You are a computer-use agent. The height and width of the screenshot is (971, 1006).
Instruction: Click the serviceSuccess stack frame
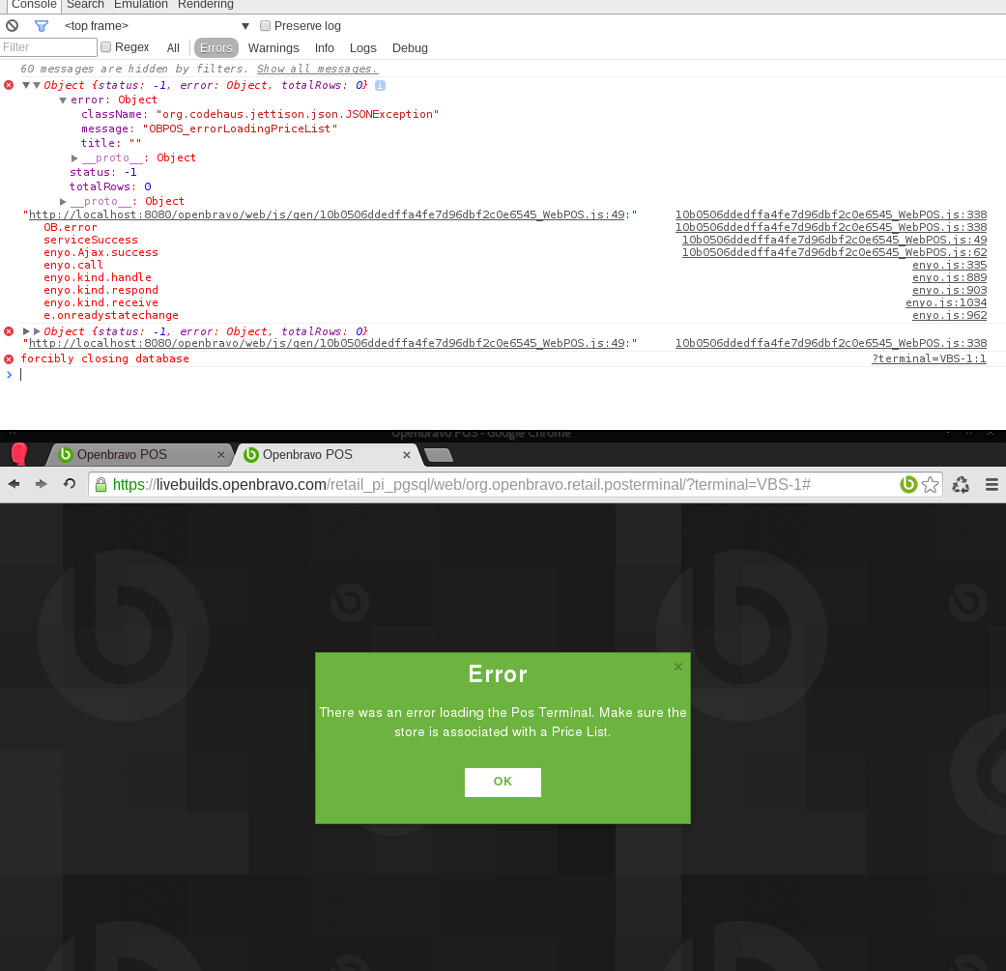91,240
